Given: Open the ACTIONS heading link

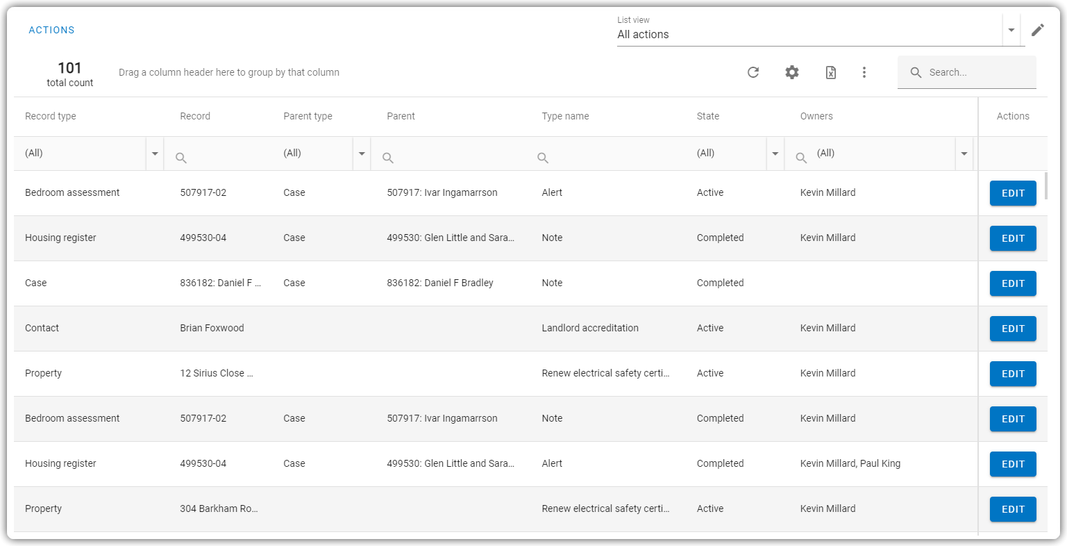Looking at the screenshot, I should pyautogui.click(x=51, y=30).
